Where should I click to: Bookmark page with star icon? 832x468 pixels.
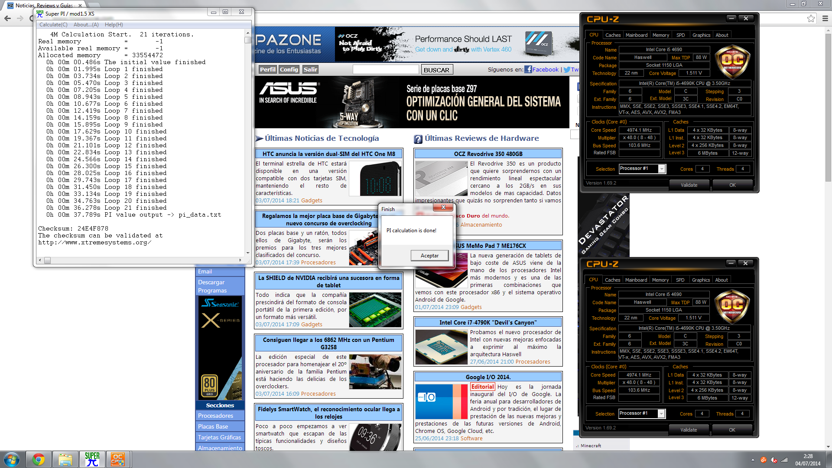(x=811, y=18)
